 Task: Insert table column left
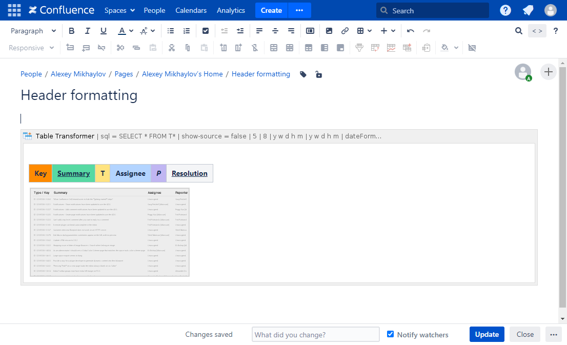click(223, 48)
